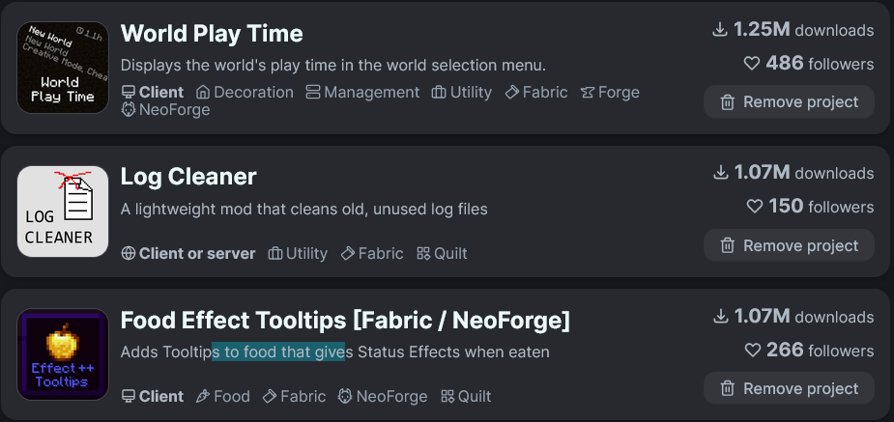Open the Log Cleaner title link

[x=188, y=177]
